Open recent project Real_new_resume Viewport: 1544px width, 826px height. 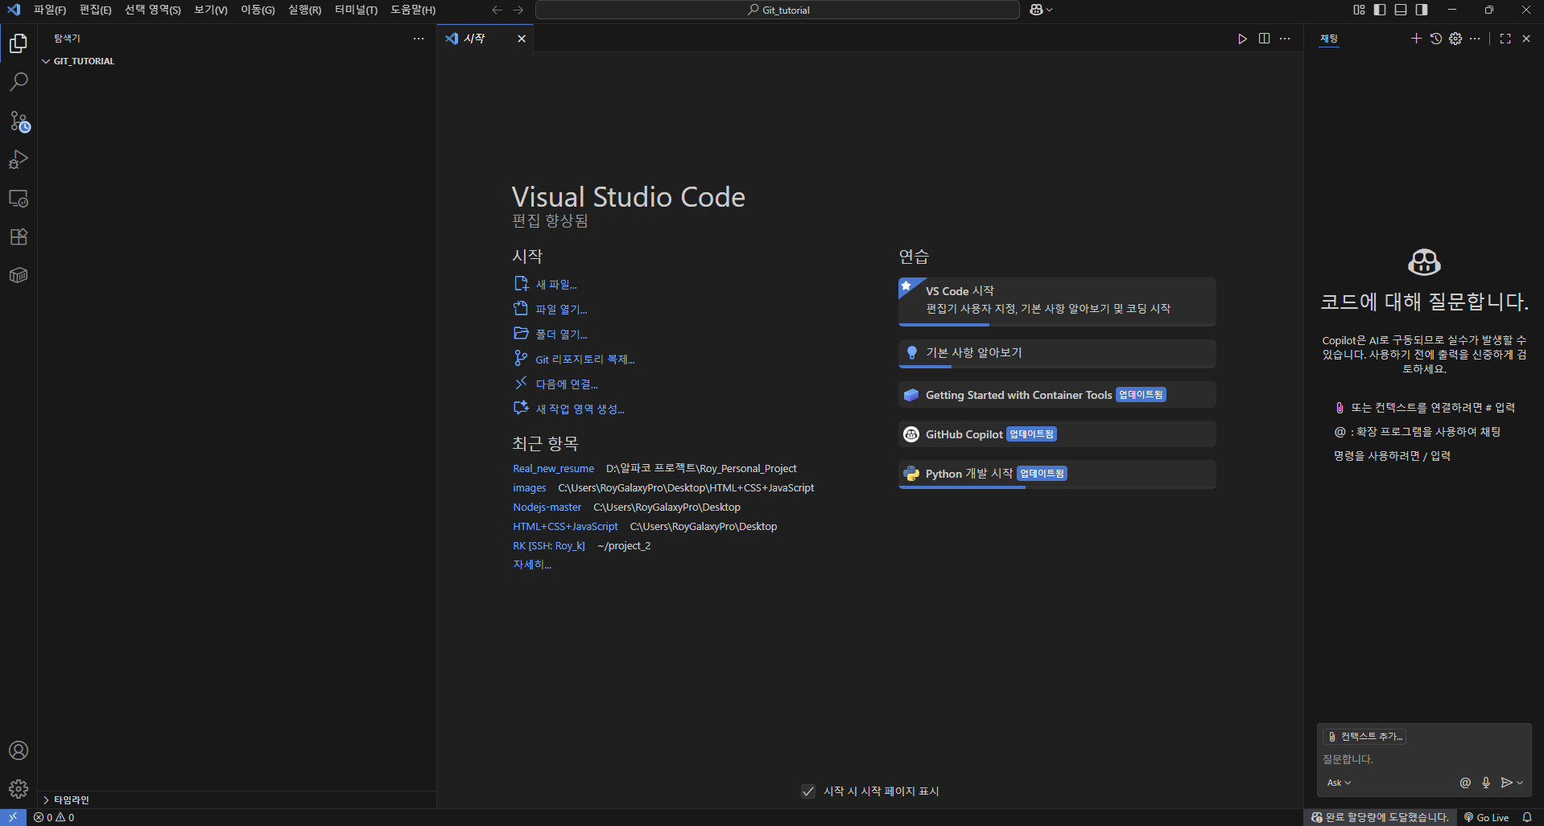(x=554, y=469)
